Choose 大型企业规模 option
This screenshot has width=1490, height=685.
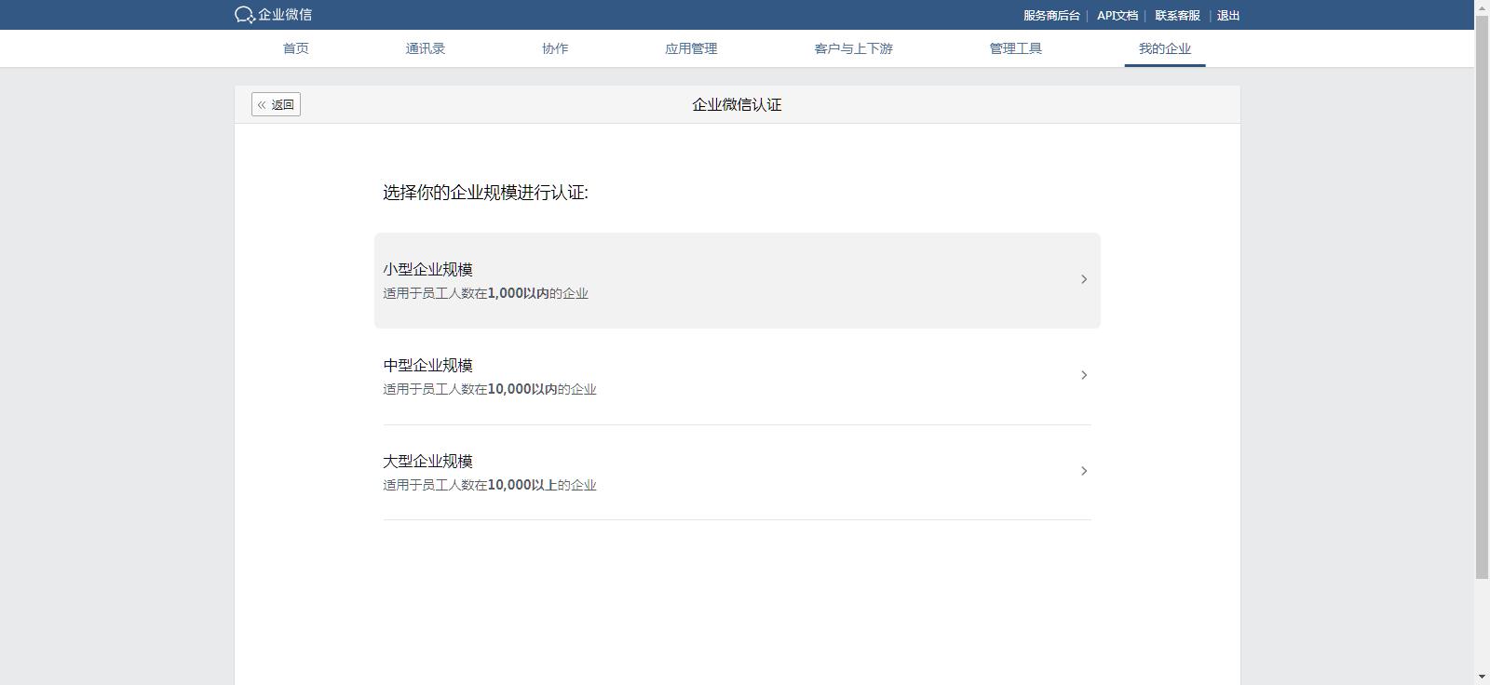[x=738, y=472]
